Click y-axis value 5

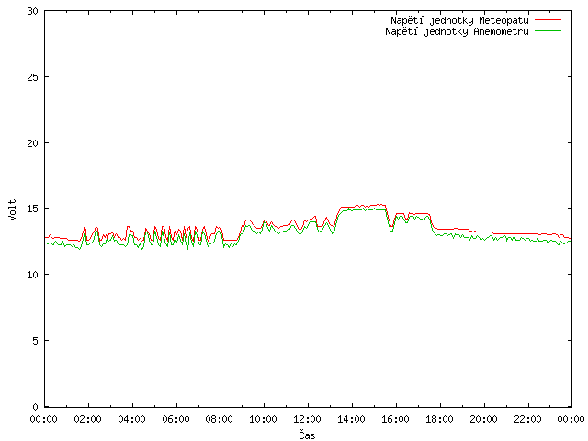click(35, 341)
